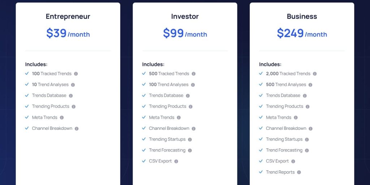The image size is (370, 185).
Task: Click the Business Trending Startups feature text
Action: (x=284, y=139)
